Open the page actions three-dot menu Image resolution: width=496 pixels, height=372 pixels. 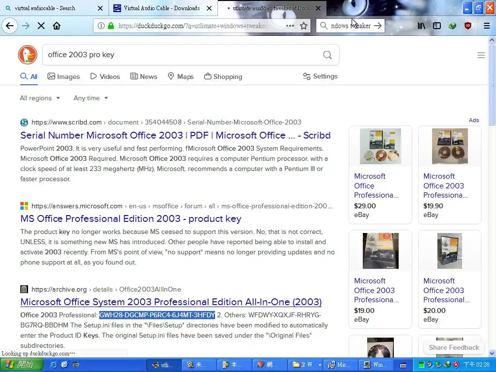tap(290, 26)
